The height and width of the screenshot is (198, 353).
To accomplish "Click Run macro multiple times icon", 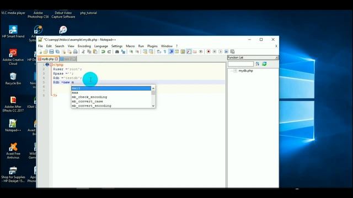I will (227, 52).
